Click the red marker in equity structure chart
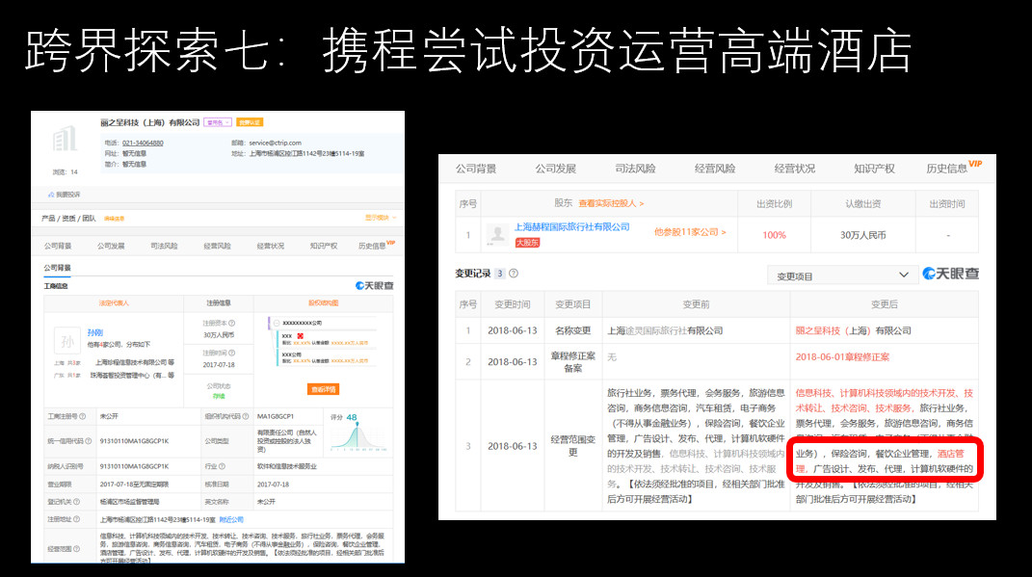The image size is (1032, 577). coord(300,335)
